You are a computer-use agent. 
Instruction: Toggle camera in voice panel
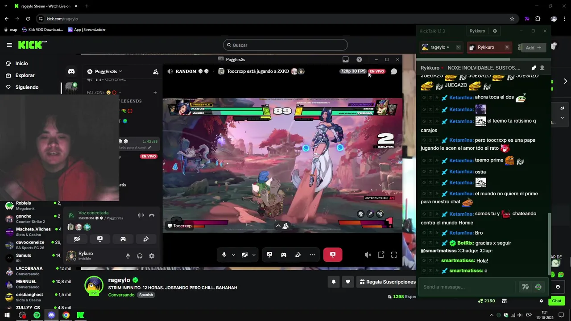(77, 239)
